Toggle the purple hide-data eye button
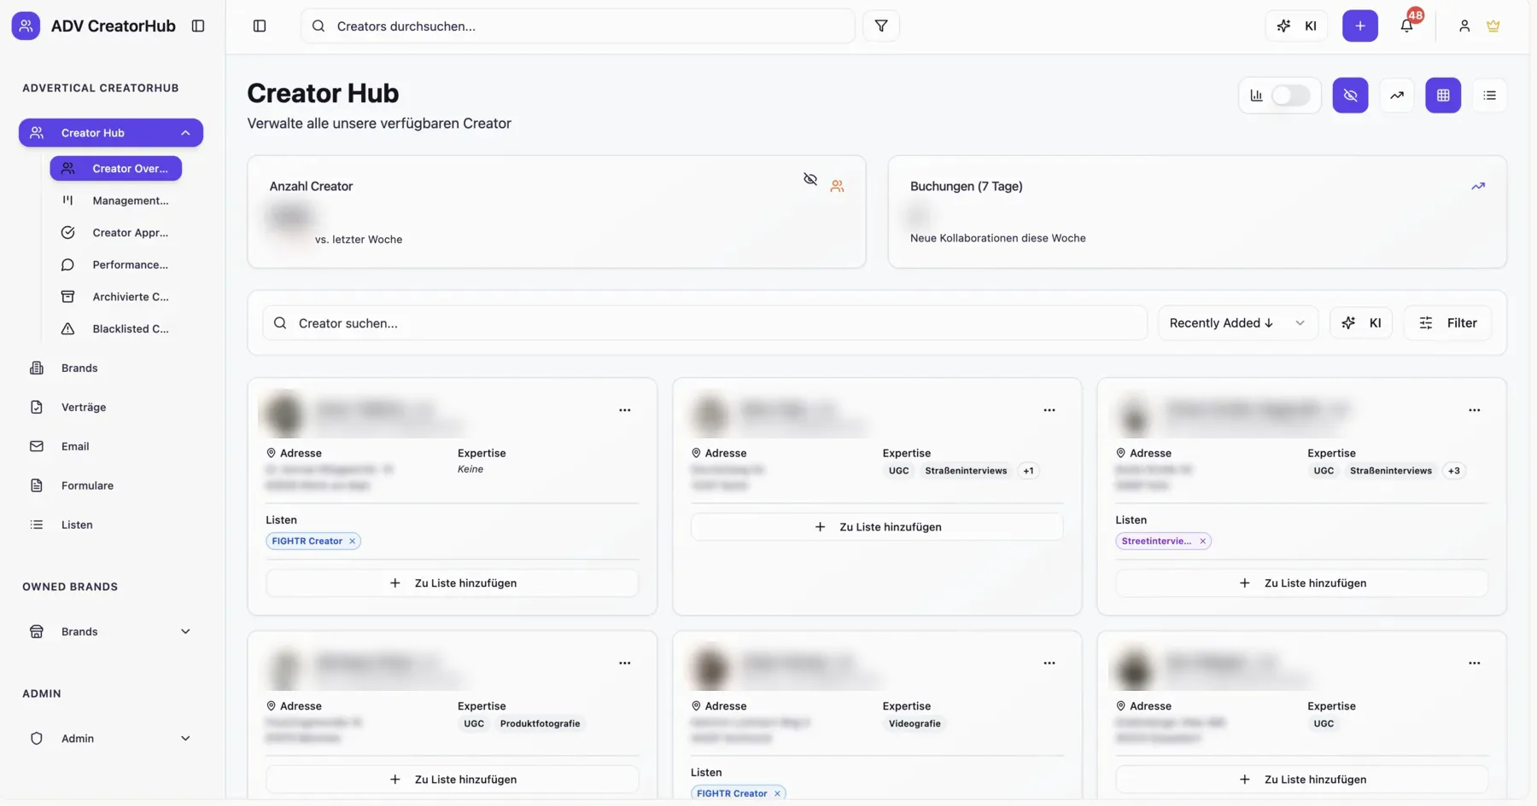 (1350, 96)
